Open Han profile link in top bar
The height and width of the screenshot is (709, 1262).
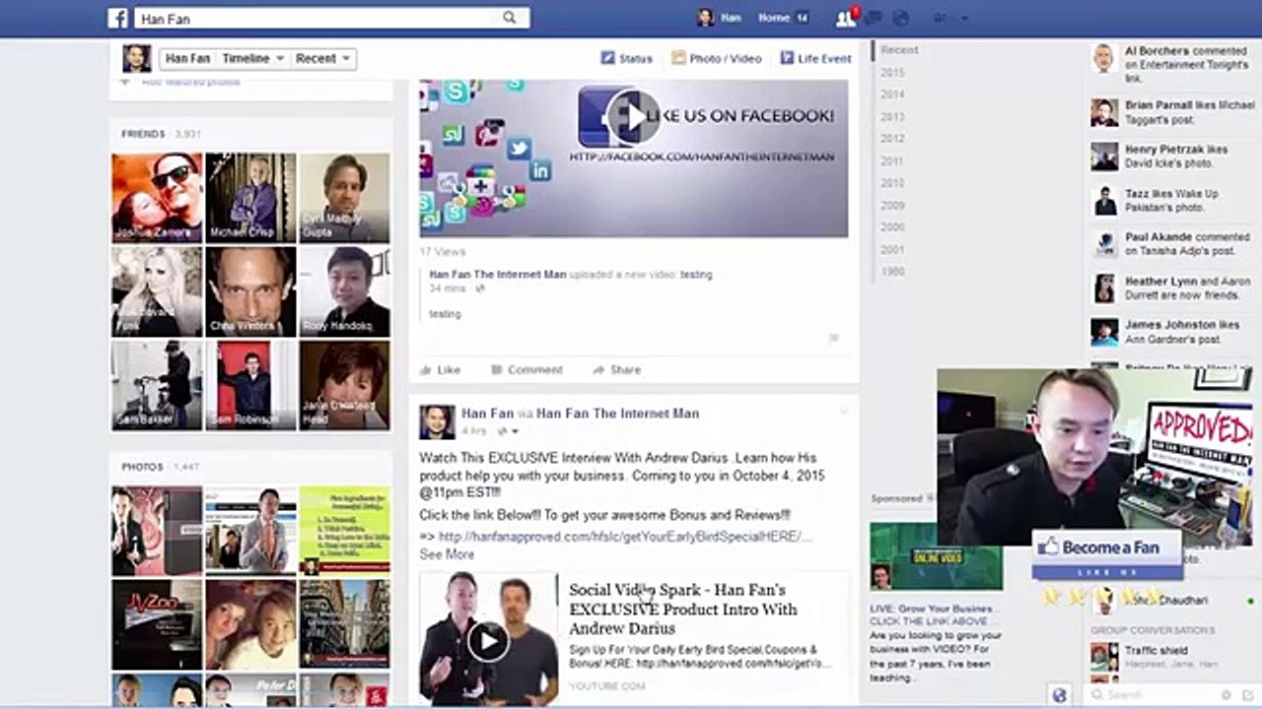pos(720,18)
